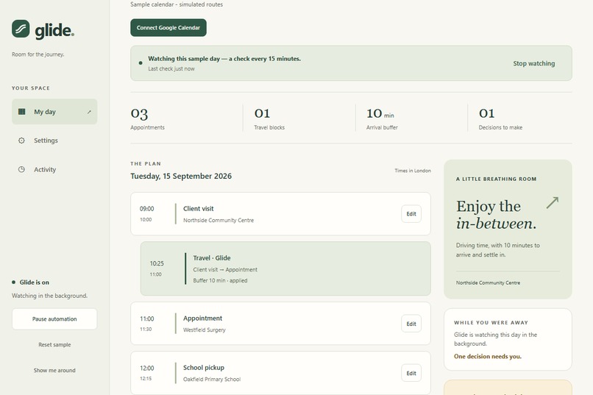
Task: Click 'Glide is on' status text
Action: [x=34, y=282]
